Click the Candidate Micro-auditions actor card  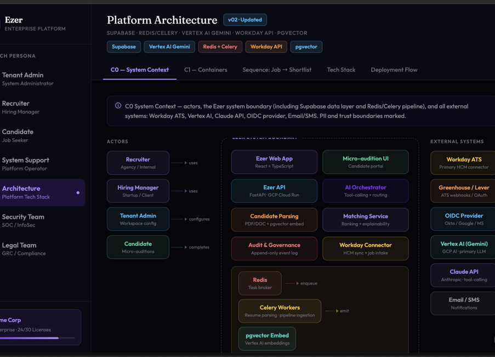tap(138, 247)
